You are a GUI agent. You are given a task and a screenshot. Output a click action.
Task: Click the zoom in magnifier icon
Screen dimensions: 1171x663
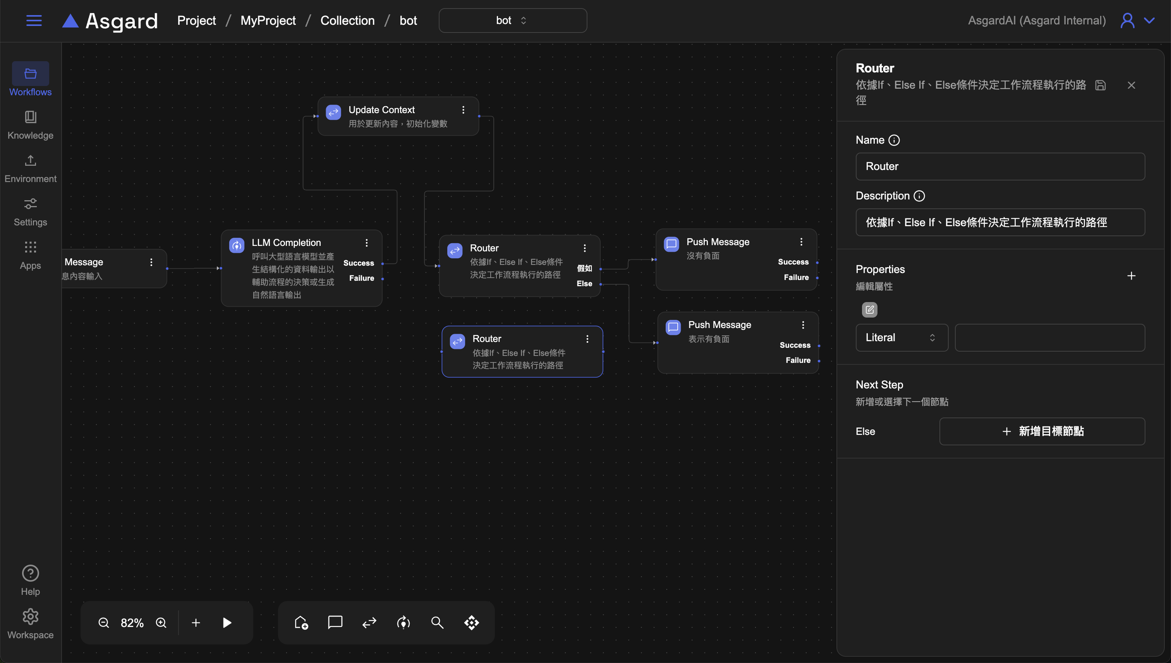pyautogui.click(x=161, y=622)
